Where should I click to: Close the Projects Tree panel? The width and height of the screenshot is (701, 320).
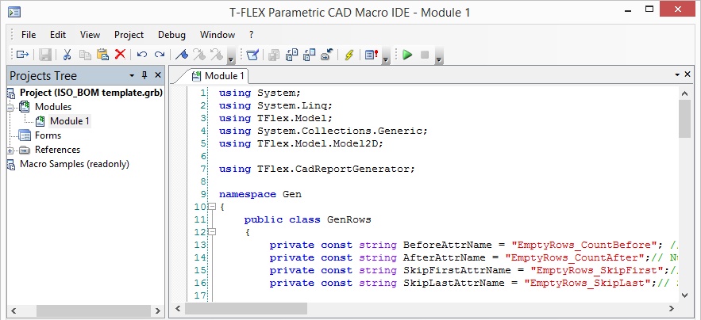click(157, 75)
